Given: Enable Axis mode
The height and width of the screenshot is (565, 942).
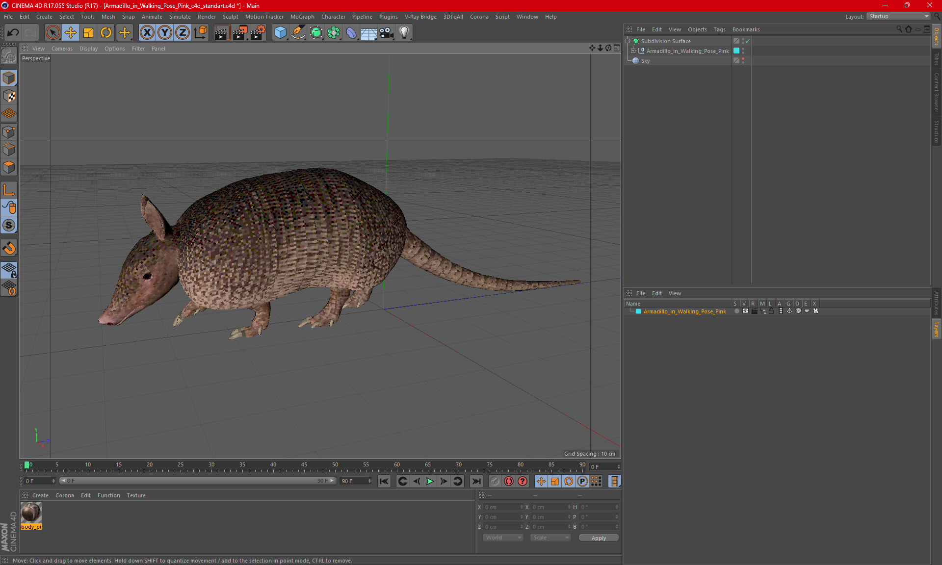Looking at the screenshot, I should pos(9,190).
